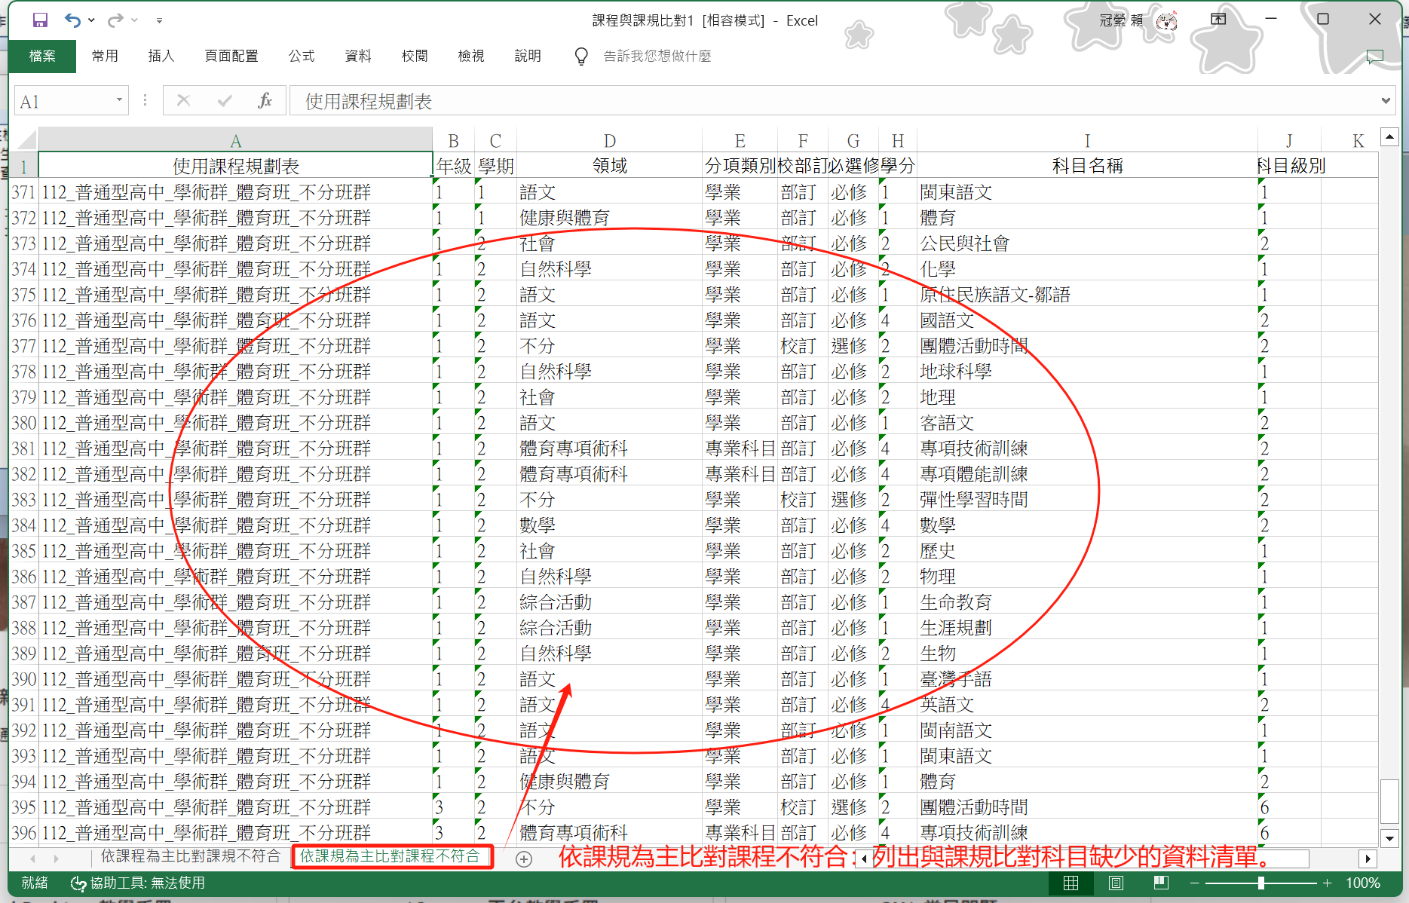Click the 領域 header cell
This screenshot has height=903, width=1409.
(x=609, y=166)
